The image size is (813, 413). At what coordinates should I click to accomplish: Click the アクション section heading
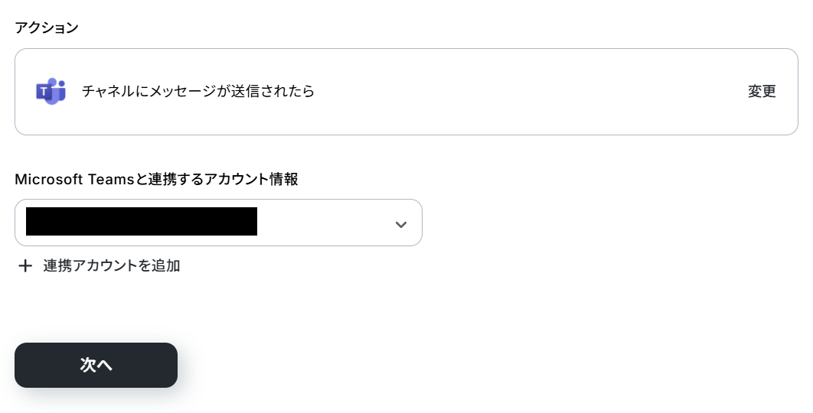[x=47, y=28]
